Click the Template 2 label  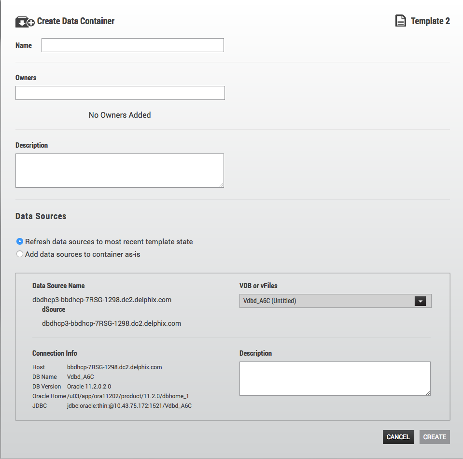tap(430, 21)
